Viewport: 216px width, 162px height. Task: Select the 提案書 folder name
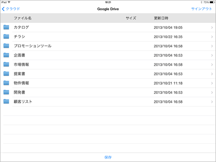[x=19, y=74]
